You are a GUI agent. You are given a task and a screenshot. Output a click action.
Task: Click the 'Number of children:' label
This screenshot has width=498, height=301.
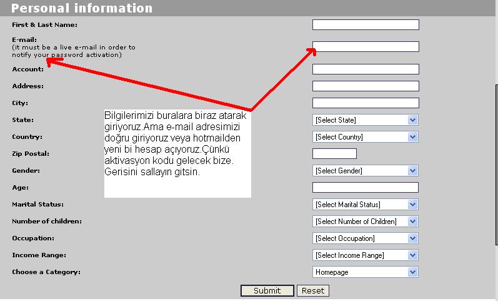pyautogui.click(x=47, y=221)
